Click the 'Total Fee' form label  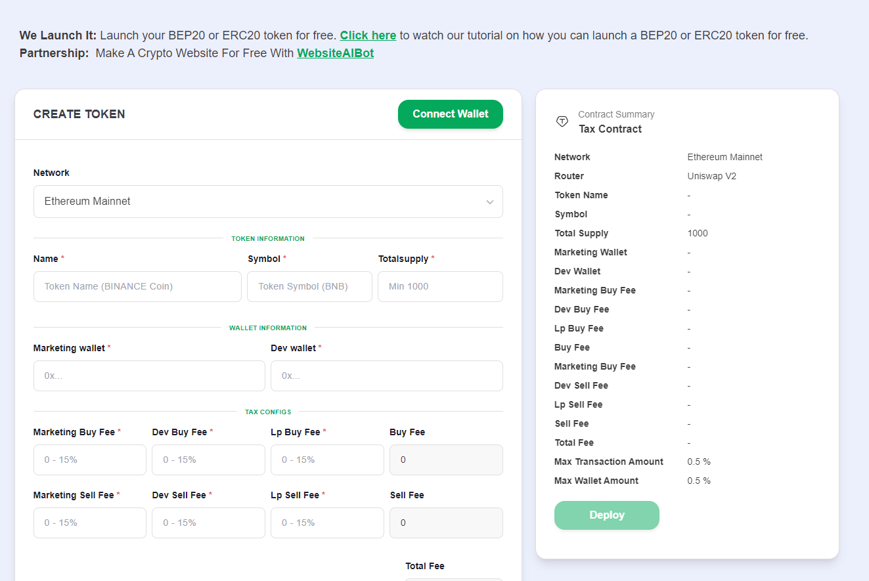coord(425,566)
